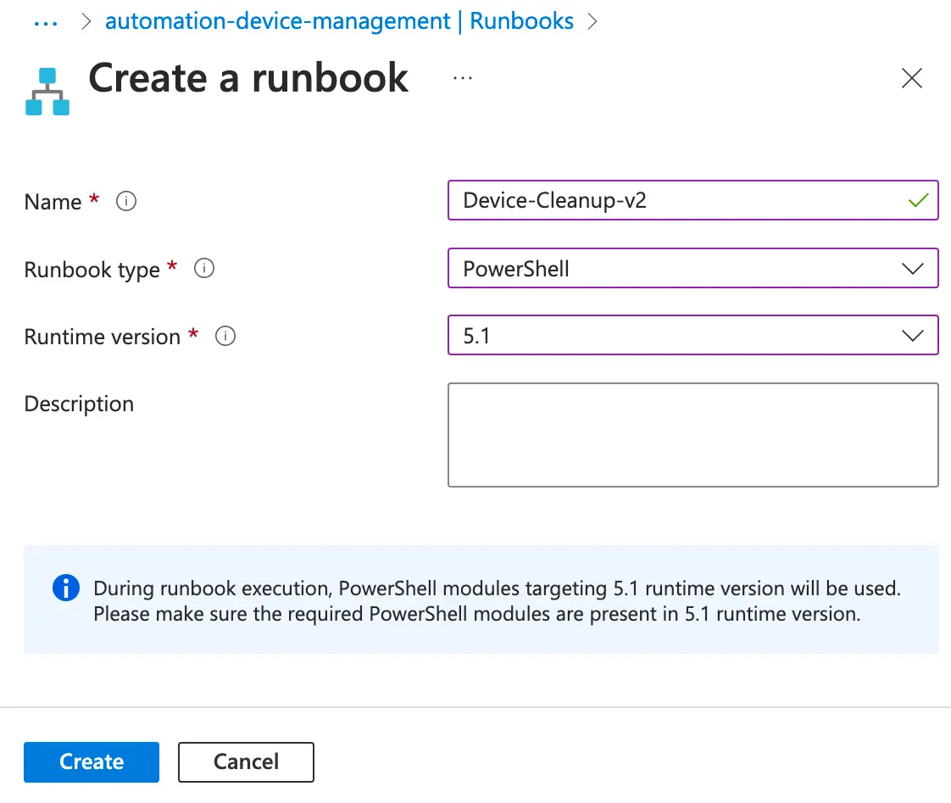Go to automation-device-management Runbooks breadcrumb

(339, 22)
